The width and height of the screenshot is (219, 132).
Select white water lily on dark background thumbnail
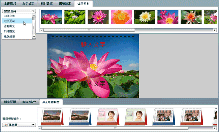point(145,17)
